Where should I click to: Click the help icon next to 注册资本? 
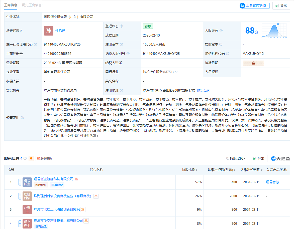pyautogui.click(x=122, y=44)
